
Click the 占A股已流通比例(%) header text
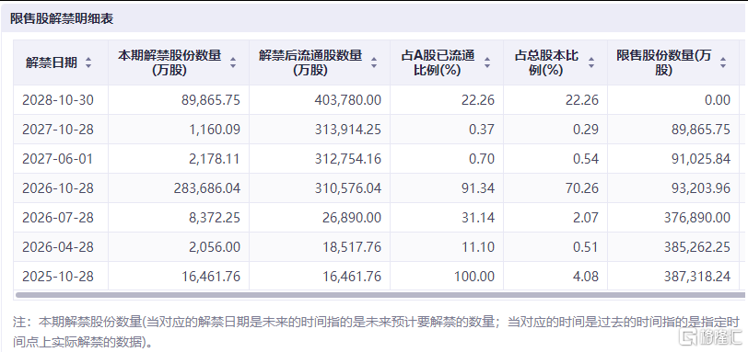pos(438,62)
